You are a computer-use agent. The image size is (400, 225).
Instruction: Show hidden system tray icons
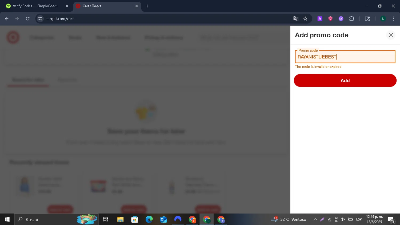(315, 219)
